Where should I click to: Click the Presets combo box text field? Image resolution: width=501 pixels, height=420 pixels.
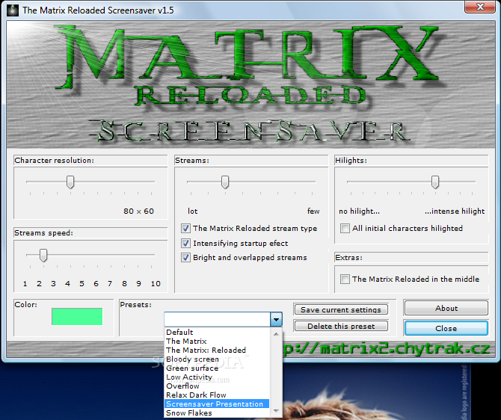(x=218, y=319)
